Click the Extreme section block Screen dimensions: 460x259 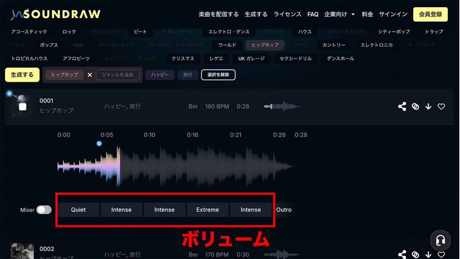[x=208, y=210]
